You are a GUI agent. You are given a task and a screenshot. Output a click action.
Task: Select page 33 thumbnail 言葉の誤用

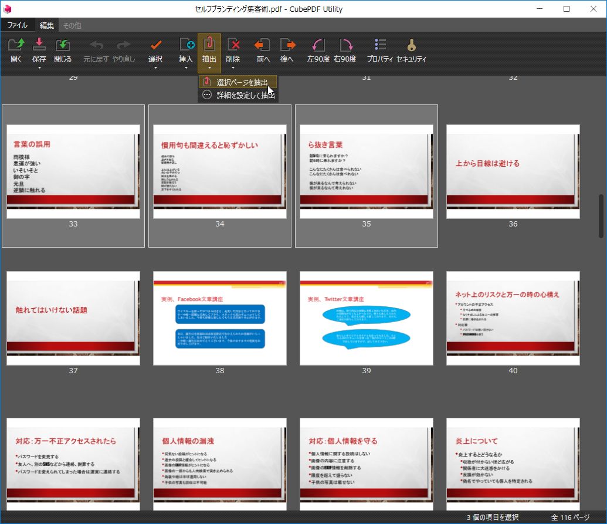tap(73, 171)
